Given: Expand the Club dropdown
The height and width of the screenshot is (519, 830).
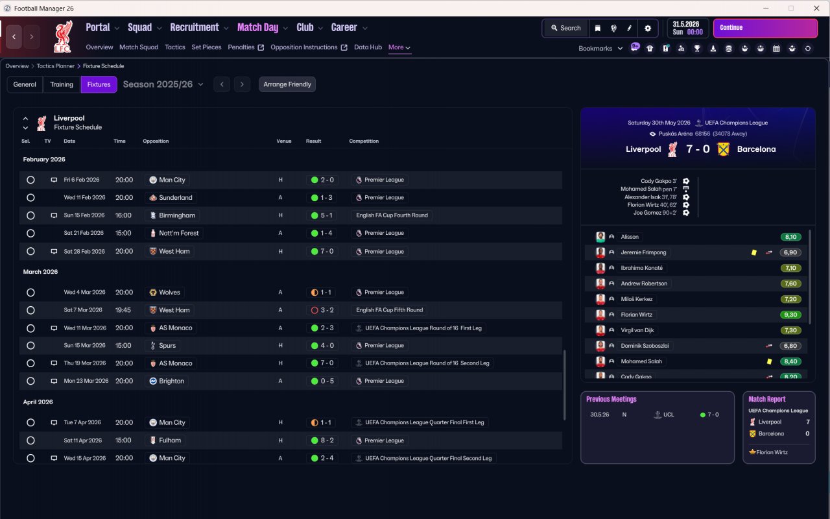Looking at the screenshot, I should (310, 27).
